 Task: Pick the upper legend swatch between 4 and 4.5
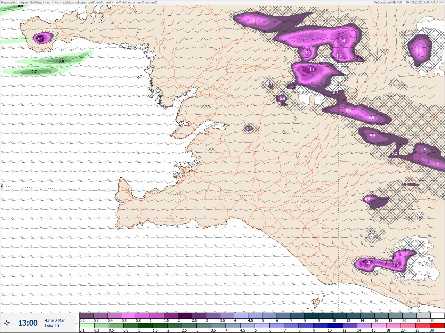point(242,316)
